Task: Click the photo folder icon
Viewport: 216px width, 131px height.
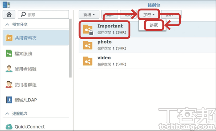Action: (87, 45)
